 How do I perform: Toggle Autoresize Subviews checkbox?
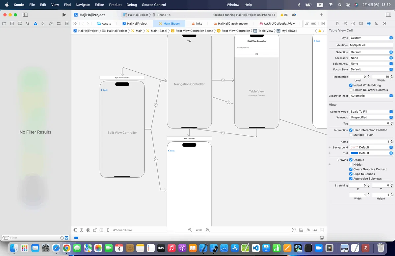[351, 179]
